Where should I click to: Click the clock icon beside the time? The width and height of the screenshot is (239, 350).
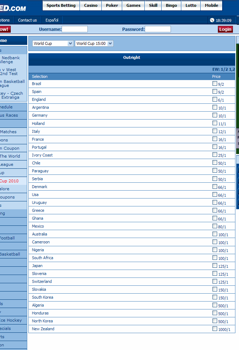coord(212,20)
